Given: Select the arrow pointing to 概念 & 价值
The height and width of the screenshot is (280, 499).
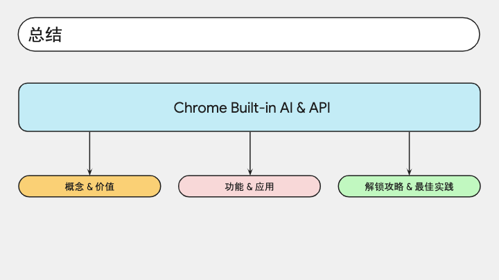Looking at the screenshot, I should tap(89, 153).
